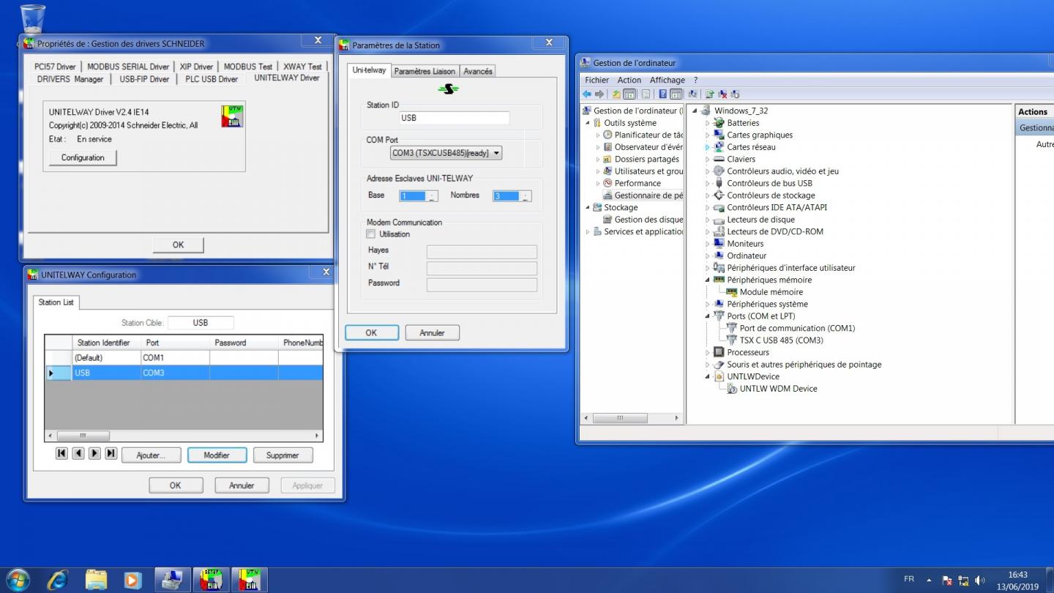
Task: Enable the modem Utilisation checkbox
Action: pos(371,234)
